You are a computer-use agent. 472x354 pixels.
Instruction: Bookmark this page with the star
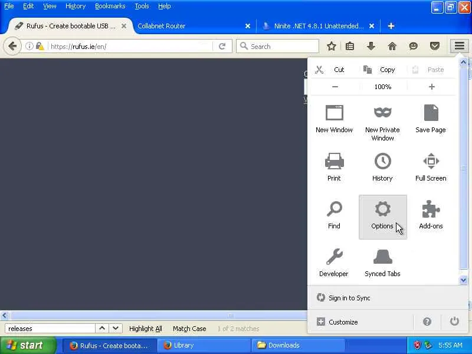pyautogui.click(x=332, y=46)
